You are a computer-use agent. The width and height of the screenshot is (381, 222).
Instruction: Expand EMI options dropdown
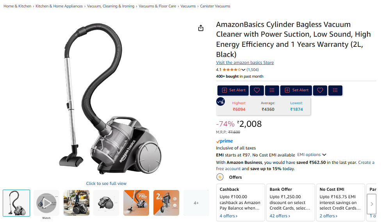pos(312,155)
